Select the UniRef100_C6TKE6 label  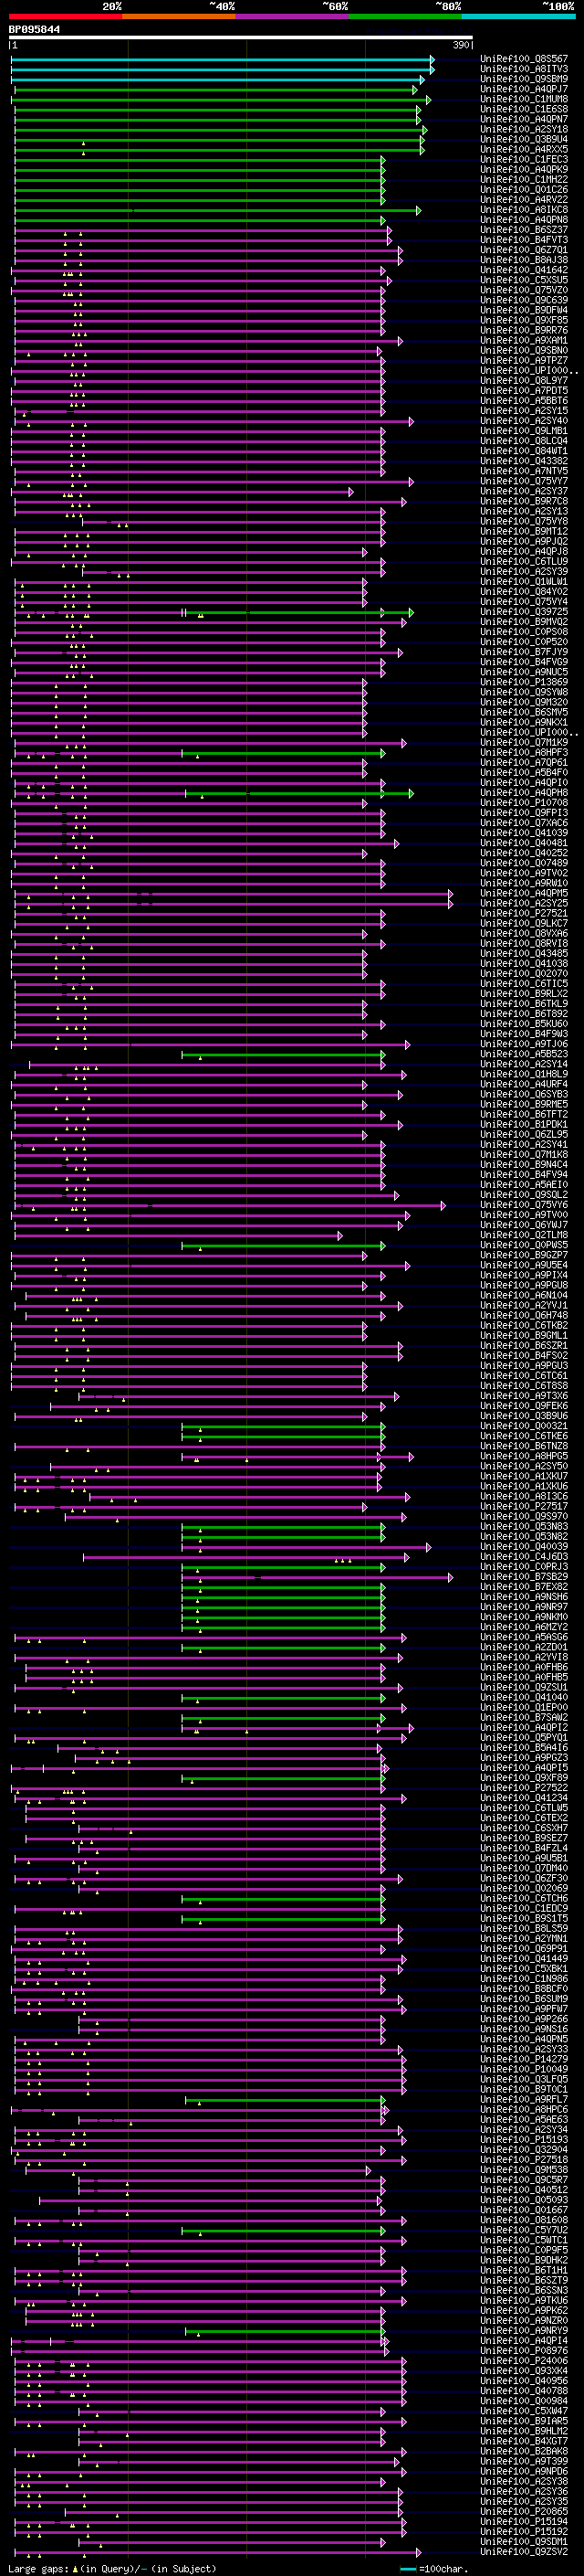[524, 1436]
